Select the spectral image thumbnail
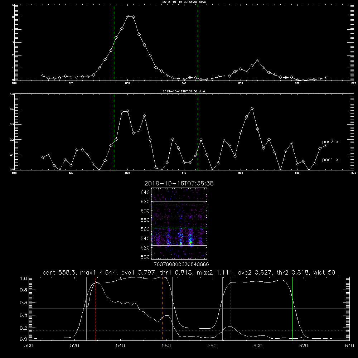This screenshot has height=358, width=358. (x=179, y=223)
